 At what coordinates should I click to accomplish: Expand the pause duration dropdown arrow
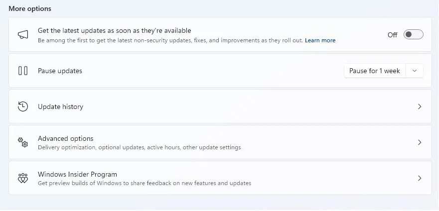pyautogui.click(x=415, y=71)
